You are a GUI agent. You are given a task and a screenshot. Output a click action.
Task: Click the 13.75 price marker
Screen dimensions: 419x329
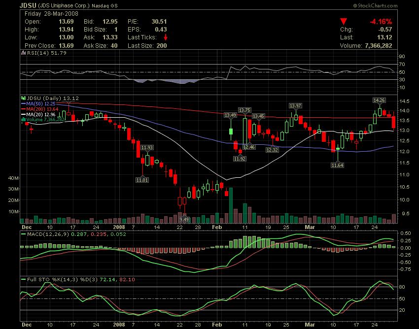coord(244,110)
